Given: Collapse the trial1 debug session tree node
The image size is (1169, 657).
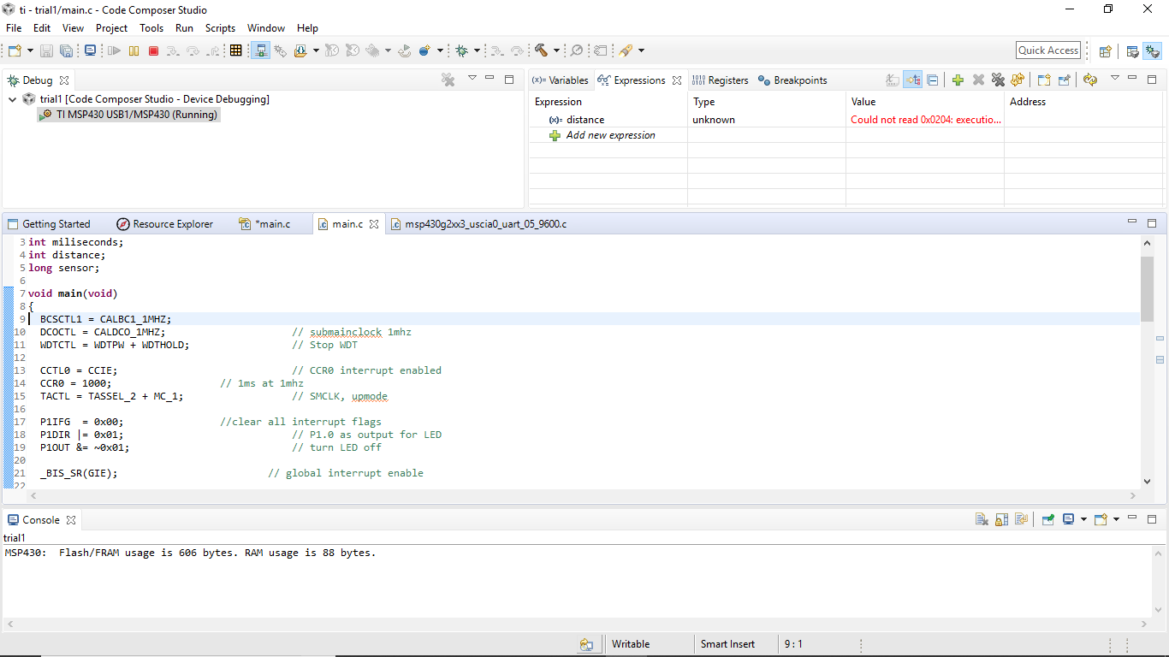Looking at the screenshot, I should (x=13, y=99).
